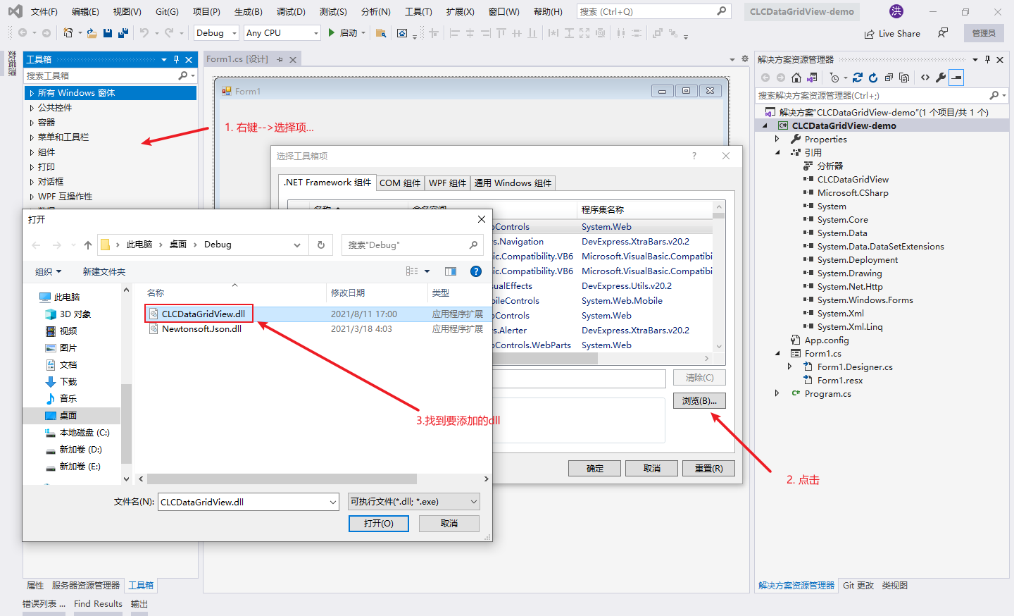Image resolution: width=1014 pixels, height=616 pixels.
Task: Click the OK button in Choose Toolbox Items
Action: tap(595, 469)
